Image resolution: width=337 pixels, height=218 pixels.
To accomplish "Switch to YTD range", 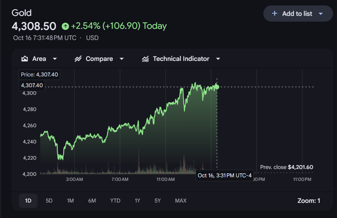I will (x=115, y=201).
